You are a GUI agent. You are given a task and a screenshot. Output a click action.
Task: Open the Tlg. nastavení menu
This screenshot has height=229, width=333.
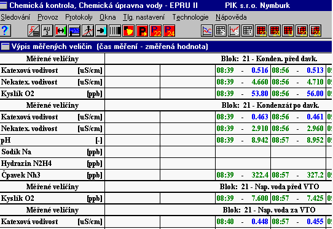click(x=144, y=17)
